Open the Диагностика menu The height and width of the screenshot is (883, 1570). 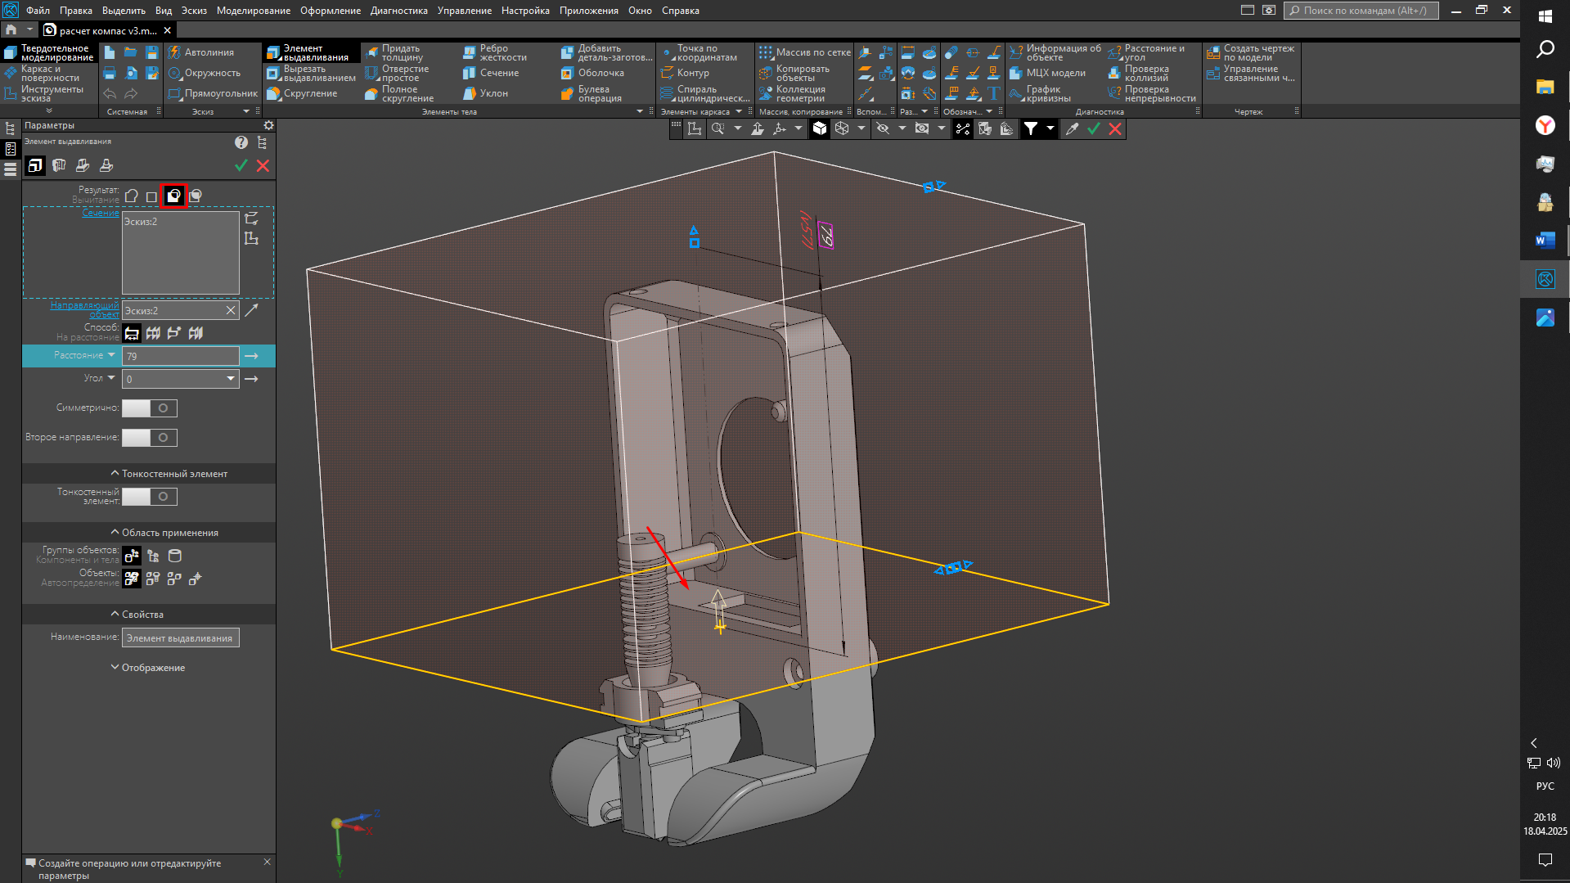[398, 11]
